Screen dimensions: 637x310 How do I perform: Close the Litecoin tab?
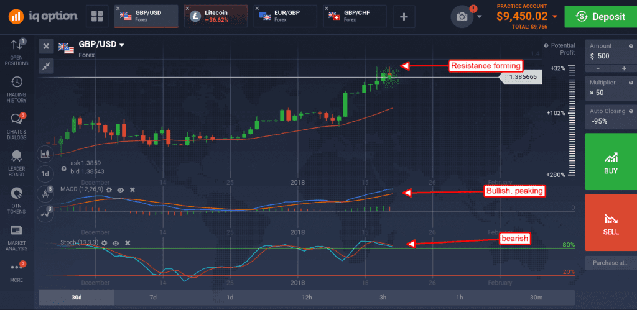pos(187,9)
